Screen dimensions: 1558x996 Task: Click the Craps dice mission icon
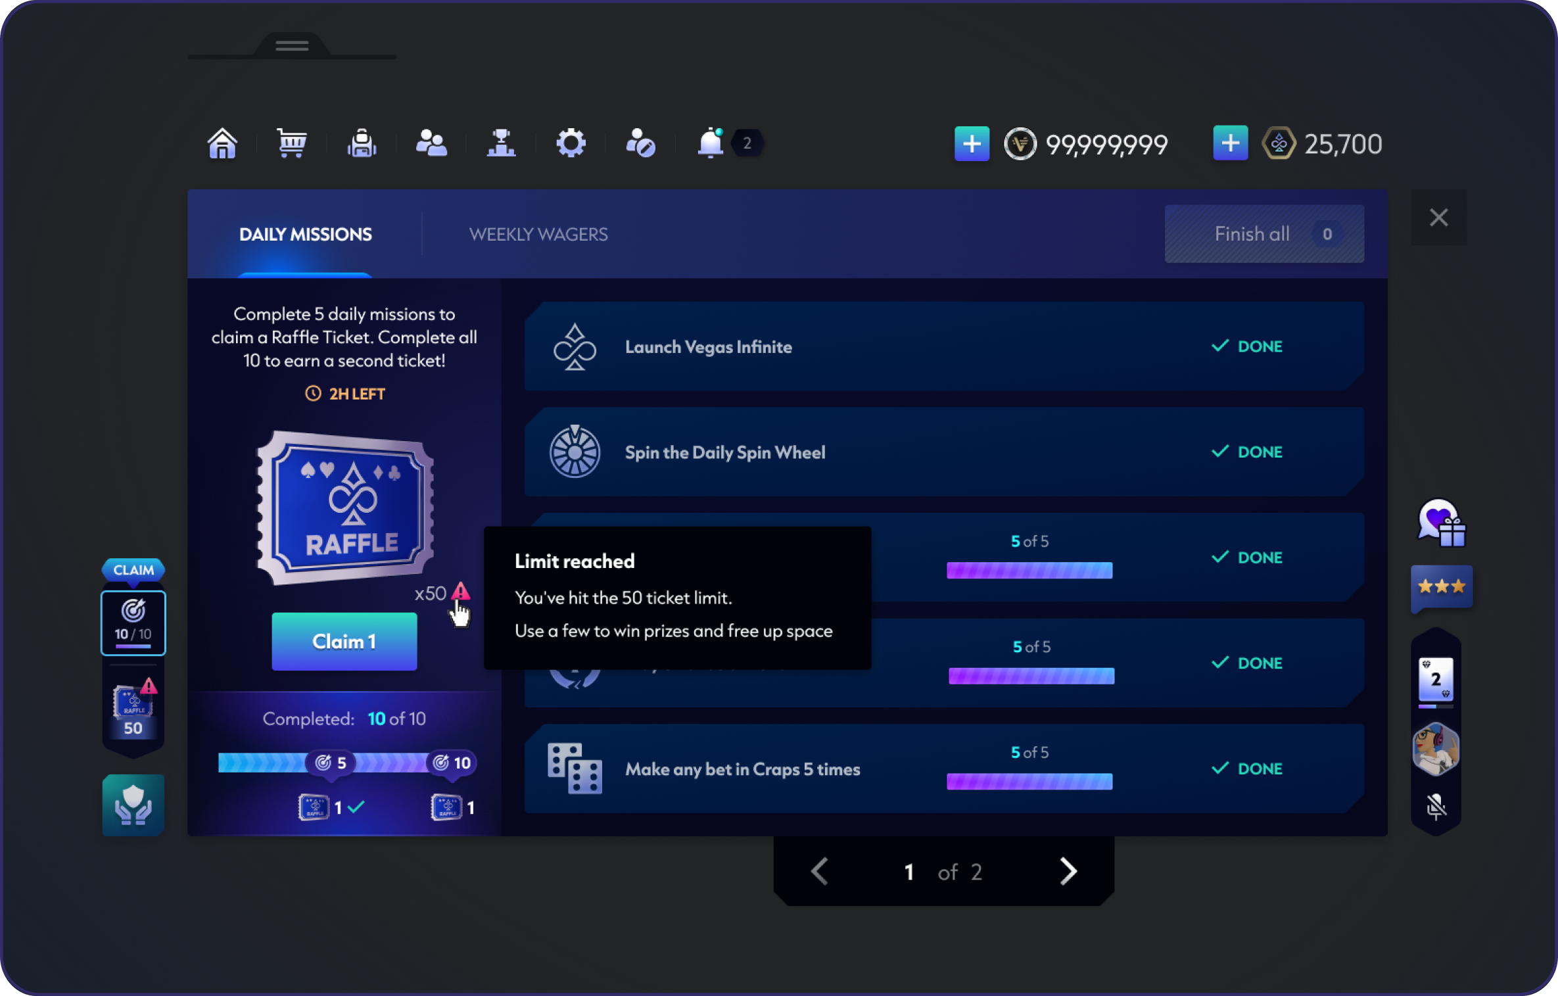pyautogui.click(x=575, y=769)
